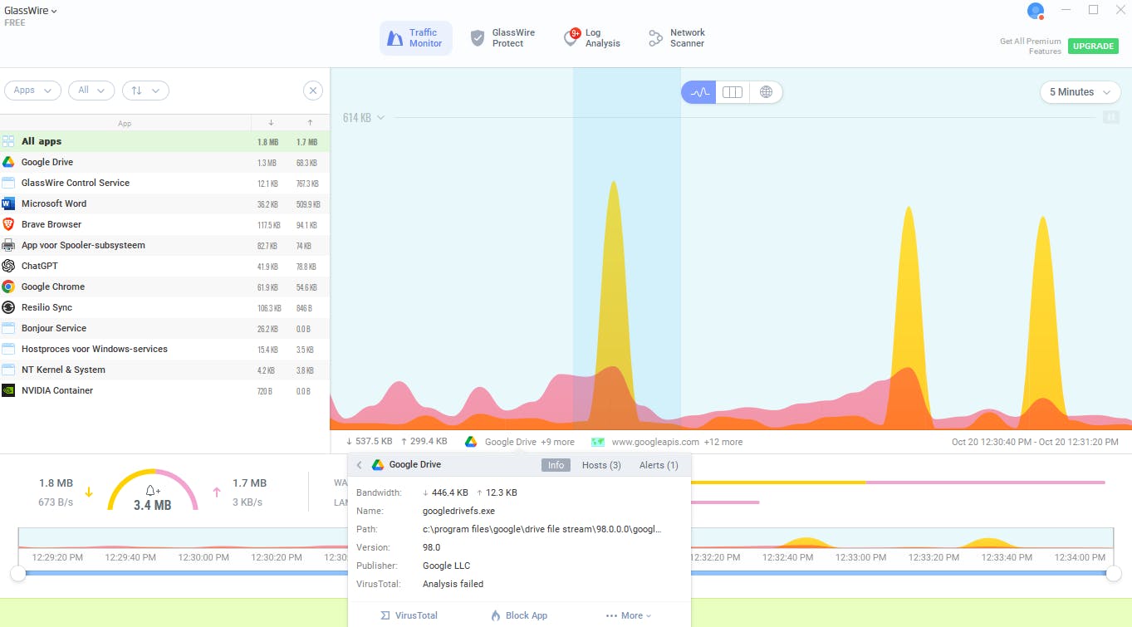This screenshot has width=1132, height=627.
Task: Sort by the download arrow column header
Action: pos(271,124)
